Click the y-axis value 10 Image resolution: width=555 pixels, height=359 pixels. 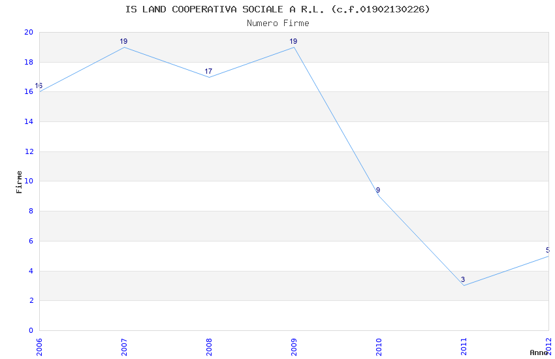point(29,181)
